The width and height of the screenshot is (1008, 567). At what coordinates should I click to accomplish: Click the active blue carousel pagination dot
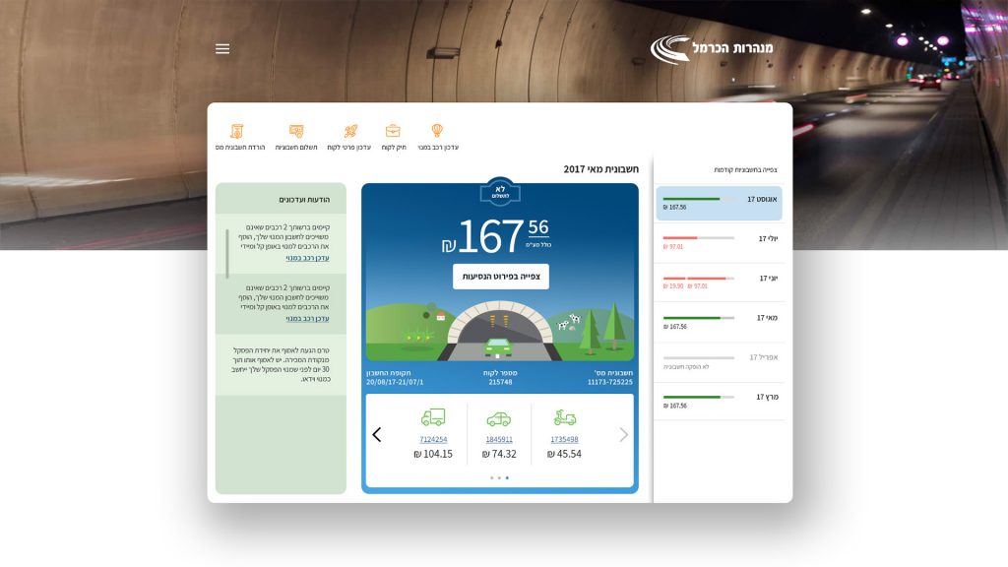click(x=507, y=477)
